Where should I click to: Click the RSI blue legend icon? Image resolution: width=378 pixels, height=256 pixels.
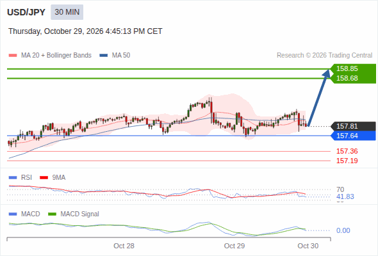click(x=13, y=178)
